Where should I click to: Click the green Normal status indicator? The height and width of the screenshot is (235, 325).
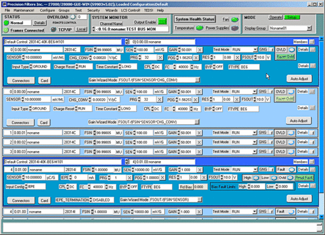pos(6,23)
